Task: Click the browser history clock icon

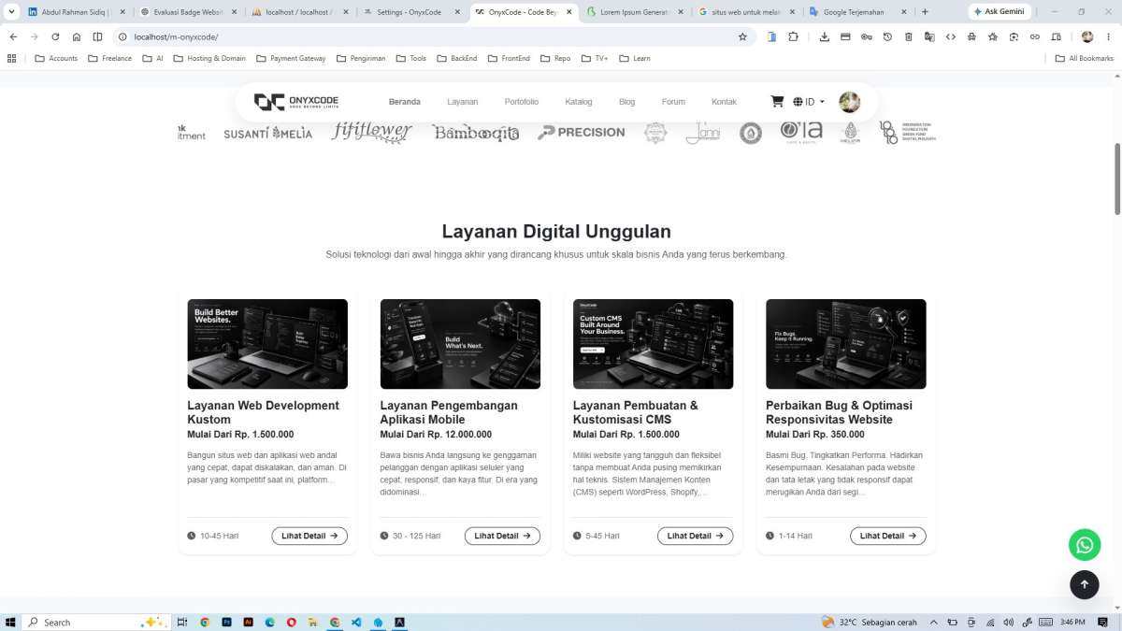Action: (x=887, y=36)
